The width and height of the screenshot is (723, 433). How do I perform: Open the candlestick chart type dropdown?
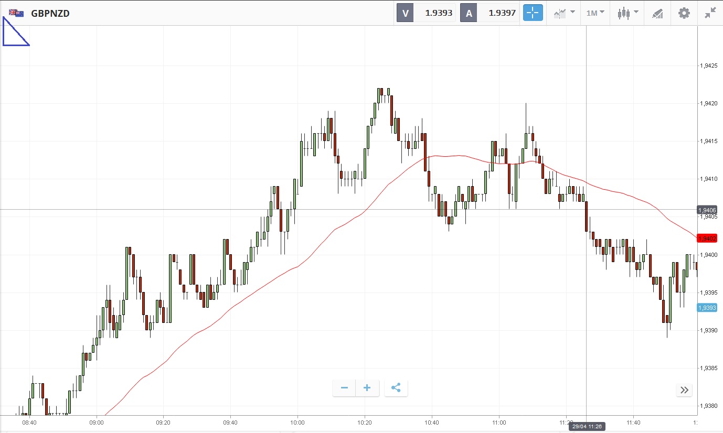[x=628, y=13]
